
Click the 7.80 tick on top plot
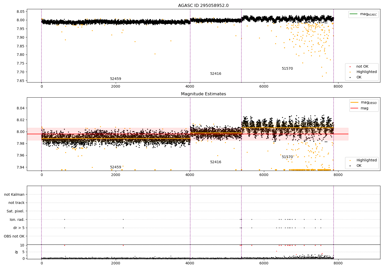point(21,55)
